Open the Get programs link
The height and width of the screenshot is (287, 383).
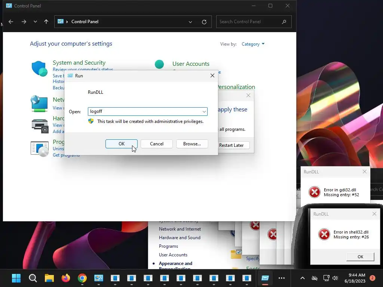tap(66, 155)
